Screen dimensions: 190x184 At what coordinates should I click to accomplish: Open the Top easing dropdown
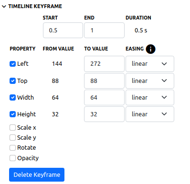point(150,81)
